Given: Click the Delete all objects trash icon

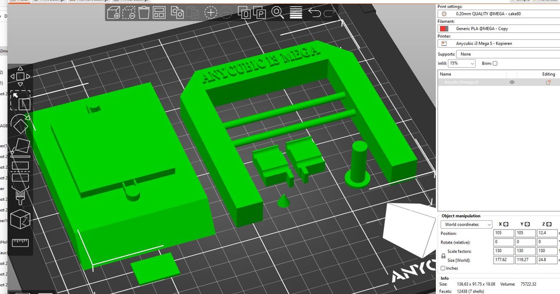Looking at the screenshot, I should pyautogui.click(x=145, y=13).
